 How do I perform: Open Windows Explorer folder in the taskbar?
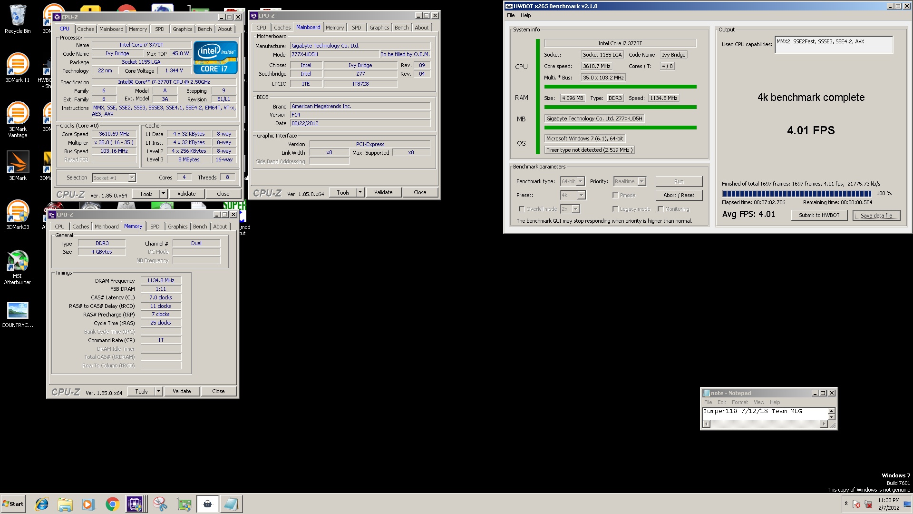coord(65,504)
